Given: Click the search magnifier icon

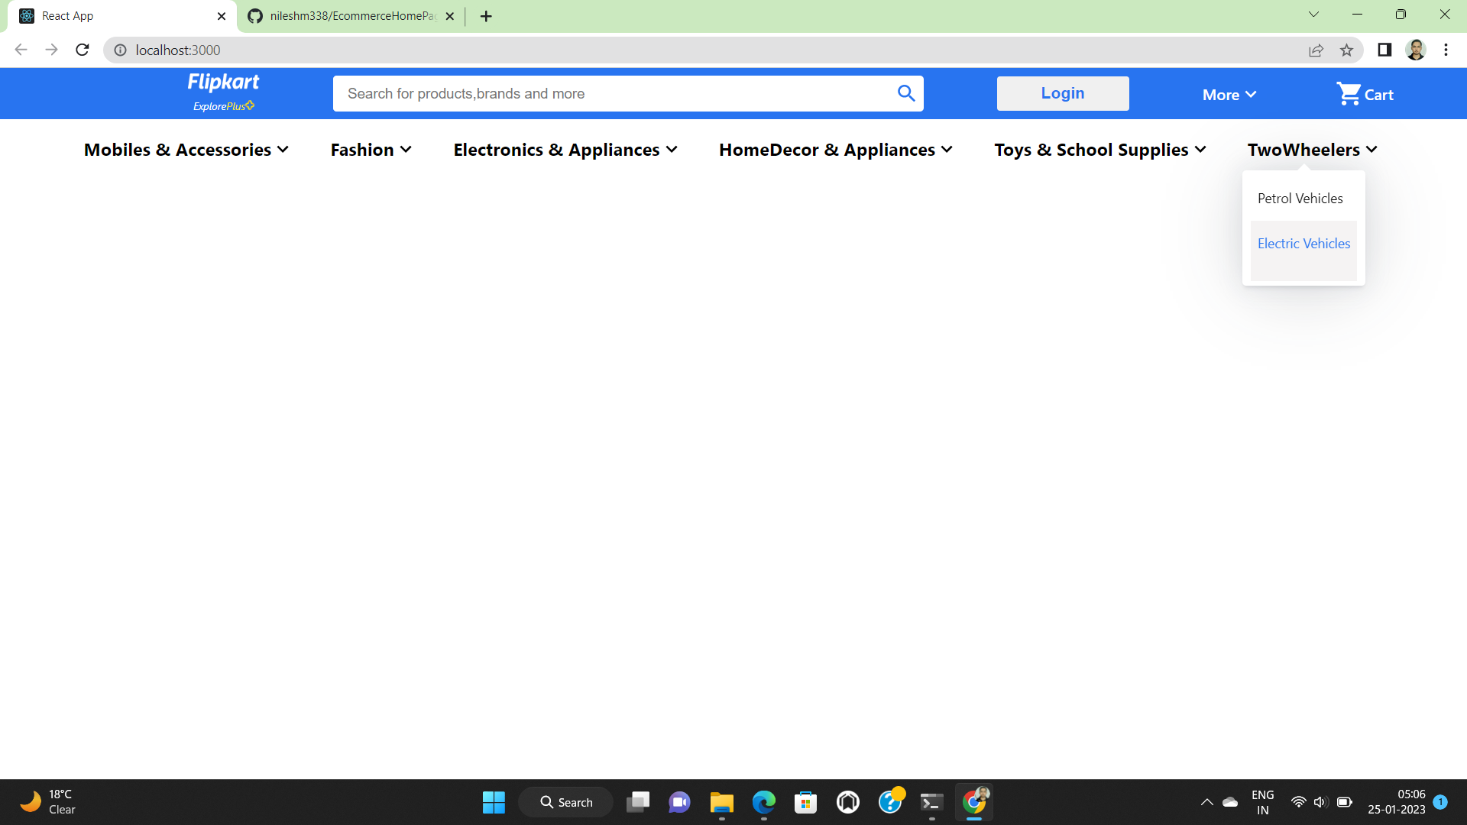Looking at the screenshot, I should tap(906, 92).
